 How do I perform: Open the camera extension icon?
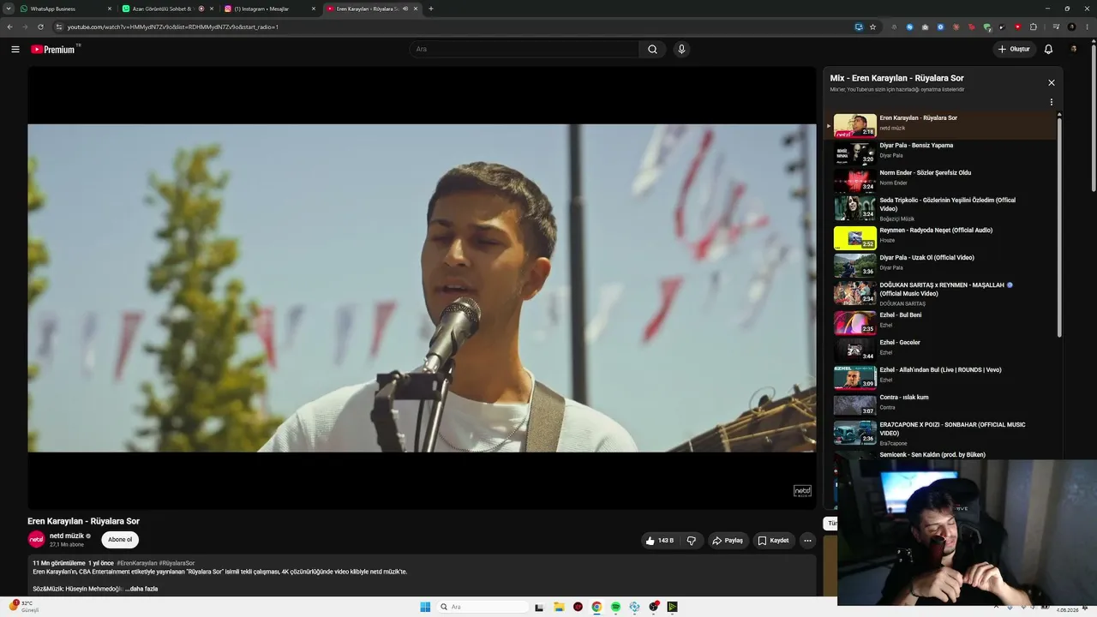pos(925,27)
